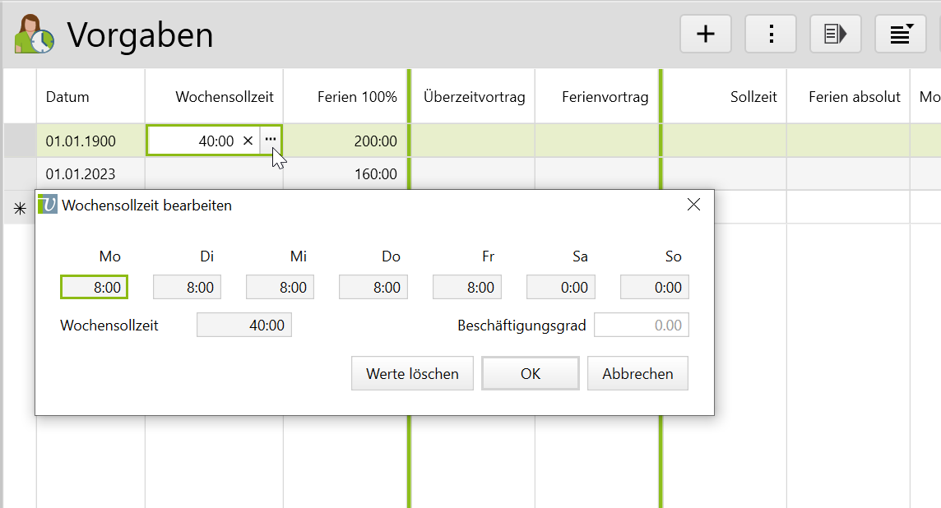Click the side panel toggle icon
The image size is (941, 508).
tap(835, 34)
